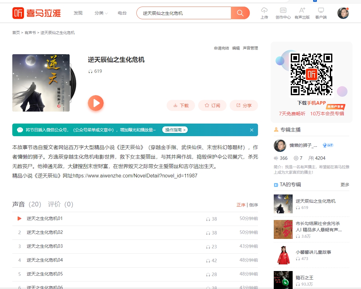
Task: Click the Ximalaya logo in the header
Action: [x=37, y=13]
